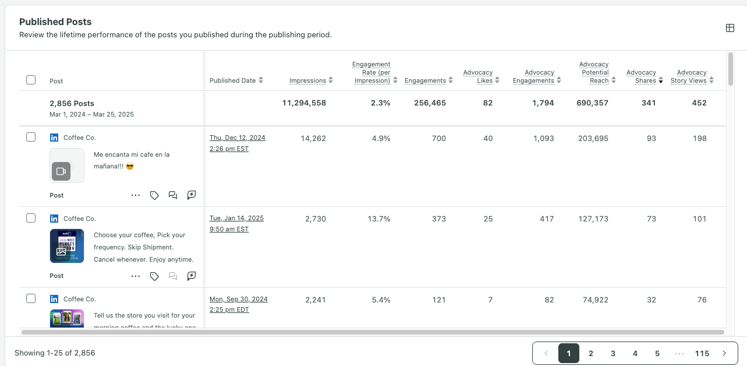Open comments icon on the first Coffee Co. post

[173, 195]
